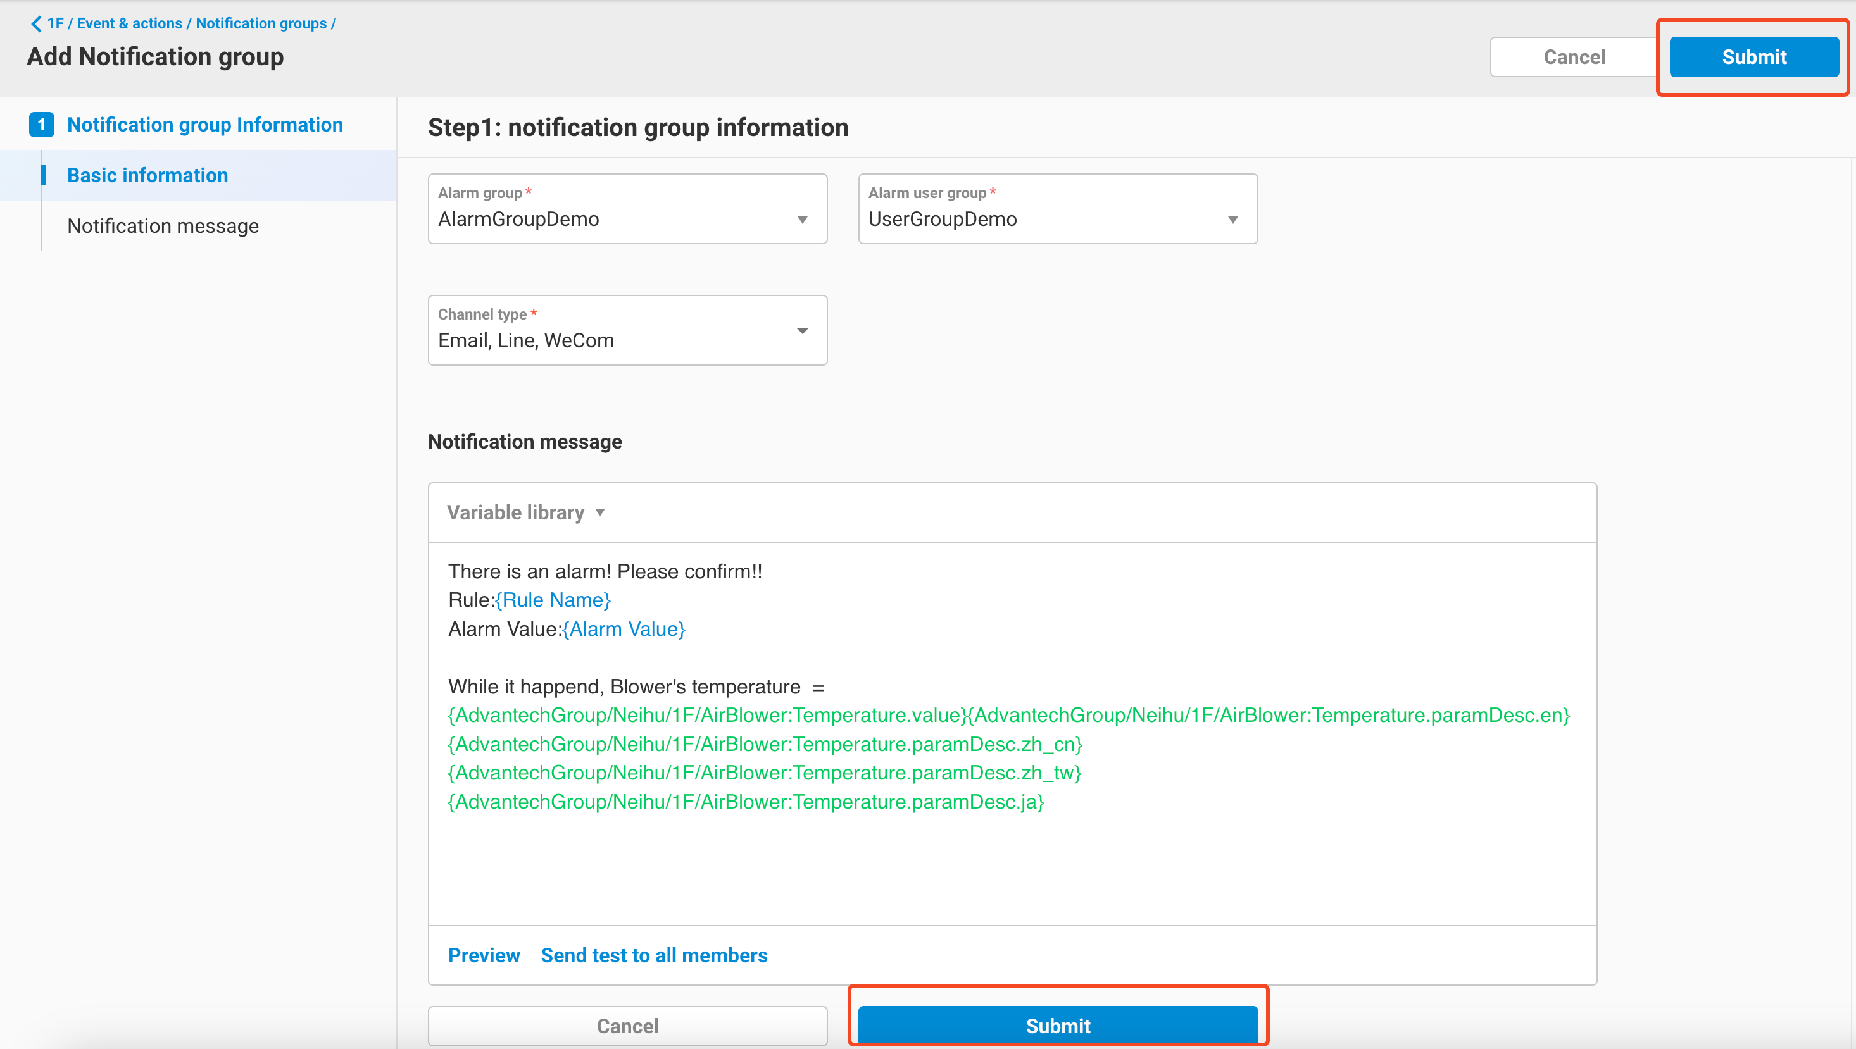Click the {Rule Name} variable in message

tap(553, 599)
